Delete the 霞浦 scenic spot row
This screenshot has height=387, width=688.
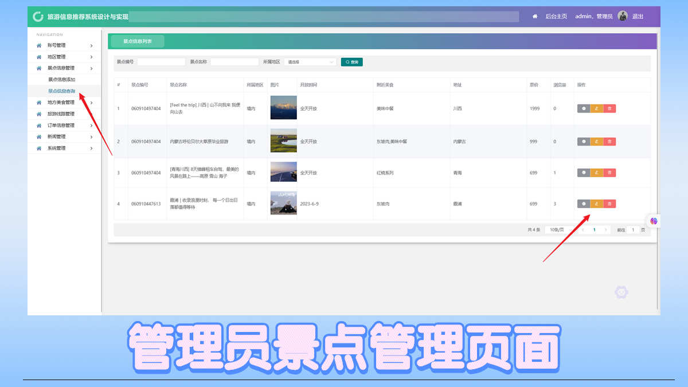click(609, 204)
